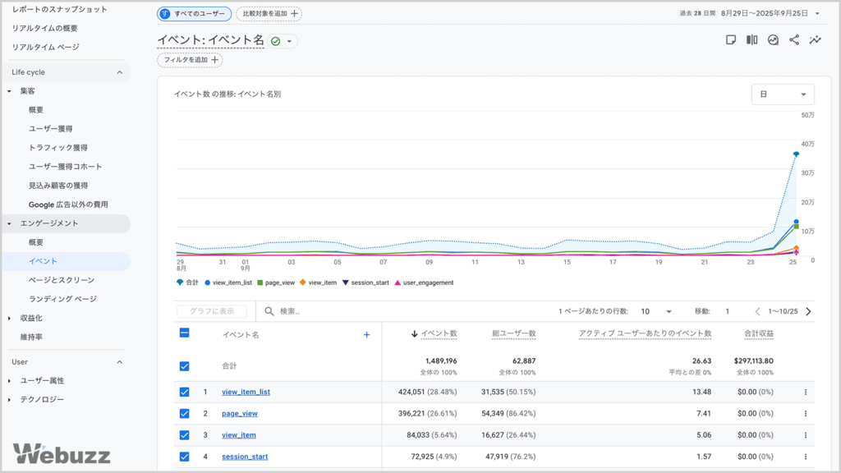Click the page_view green legend marker
The height and width of the screenshot is (473, 841).
[x=260, y=282]
